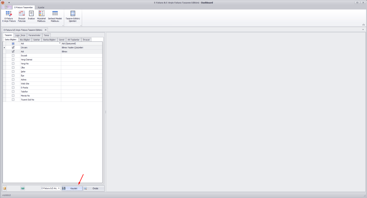The height and width of the screenshot is (198, 367).
Task: Select the İhracat Faturası ribbon icon
Action: pos(22,16)
